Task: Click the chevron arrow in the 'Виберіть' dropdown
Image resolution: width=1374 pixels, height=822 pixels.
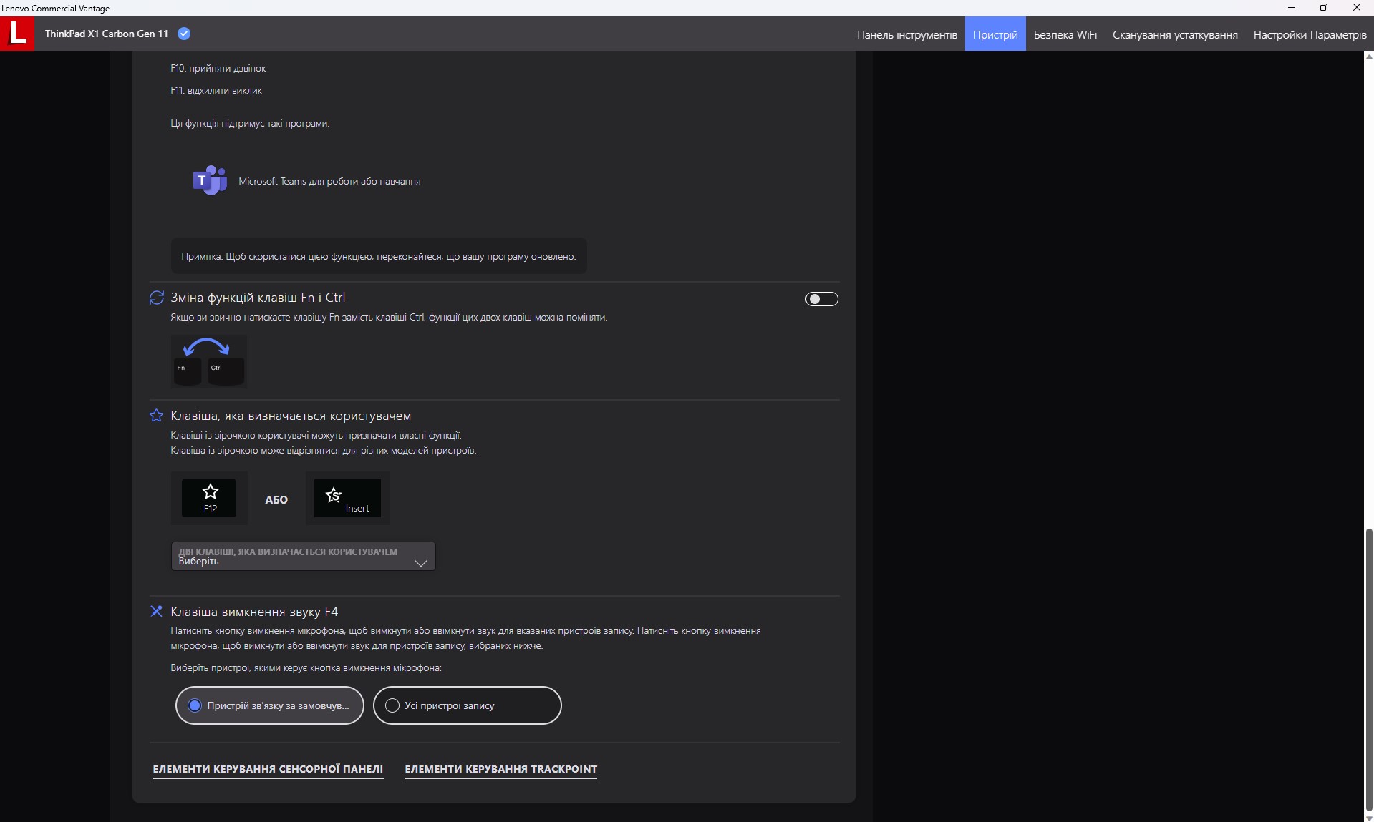Action: pyautogui.click(x=421, y=563)
